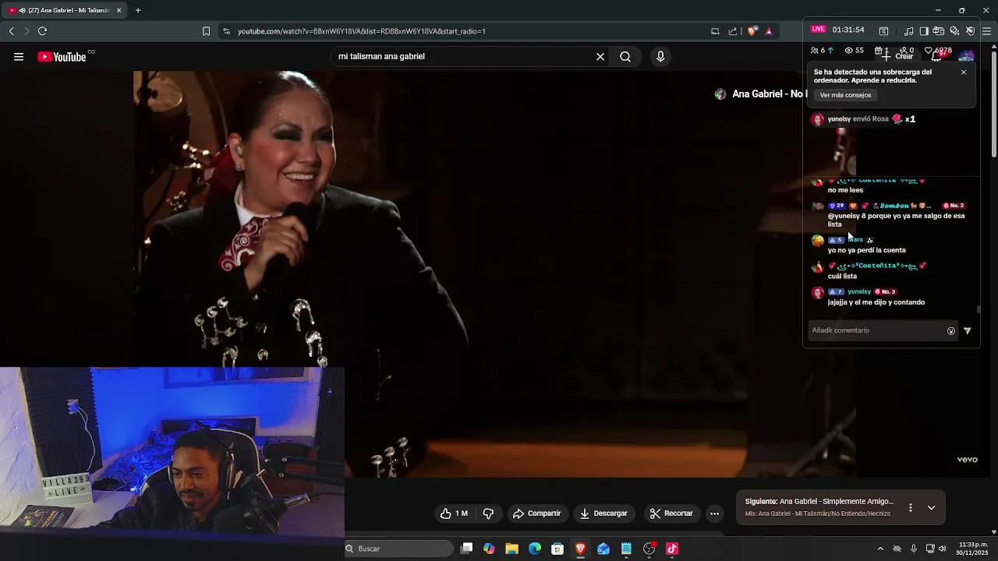Click the Compartir share button
998x561 pixels.
tap(536, 513)
